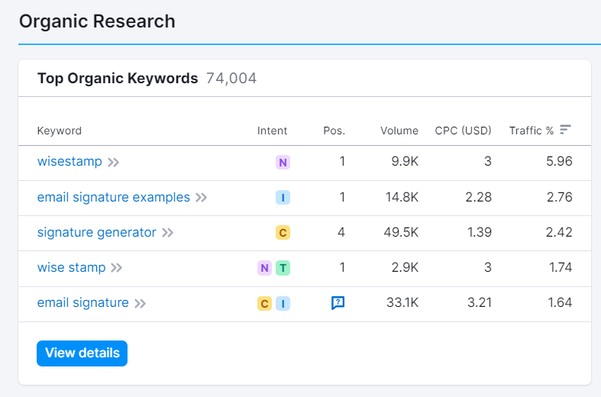Click the N intent badge for wise stamp
This screenshot has width=601, height=397.
click(264, 268)
